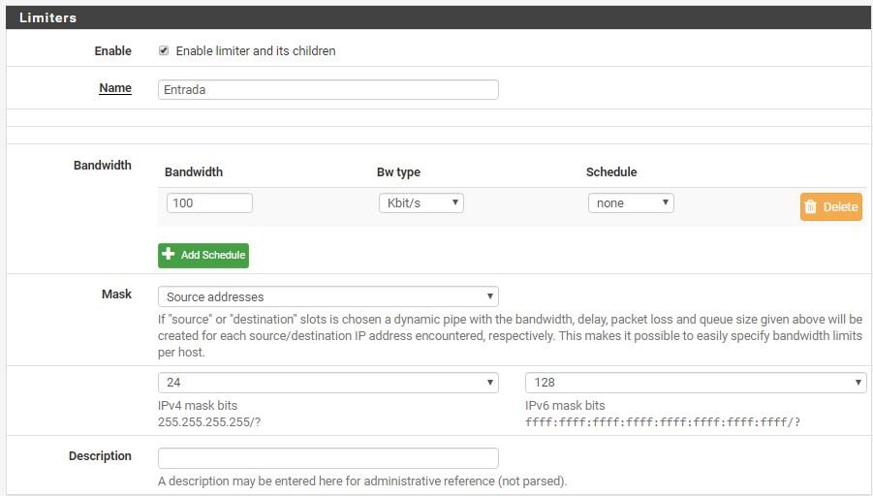873x496 pixels.
Task: Click the trash icon on Delete button
Action: pos(811,206)
